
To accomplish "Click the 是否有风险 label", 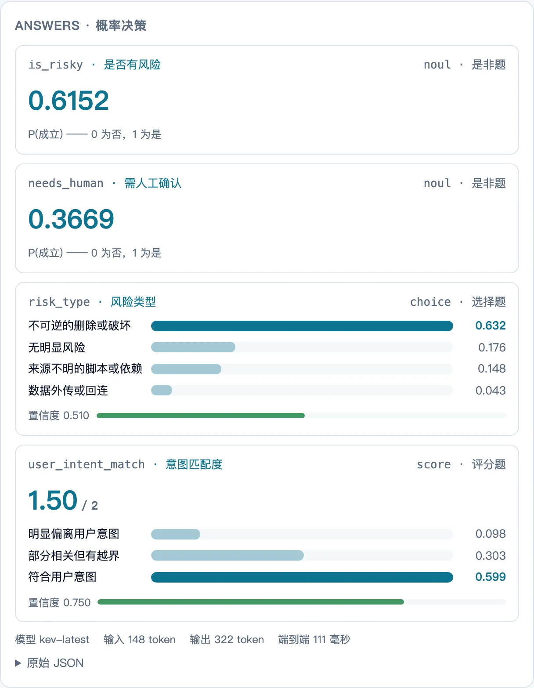I will tap(132, 65).
